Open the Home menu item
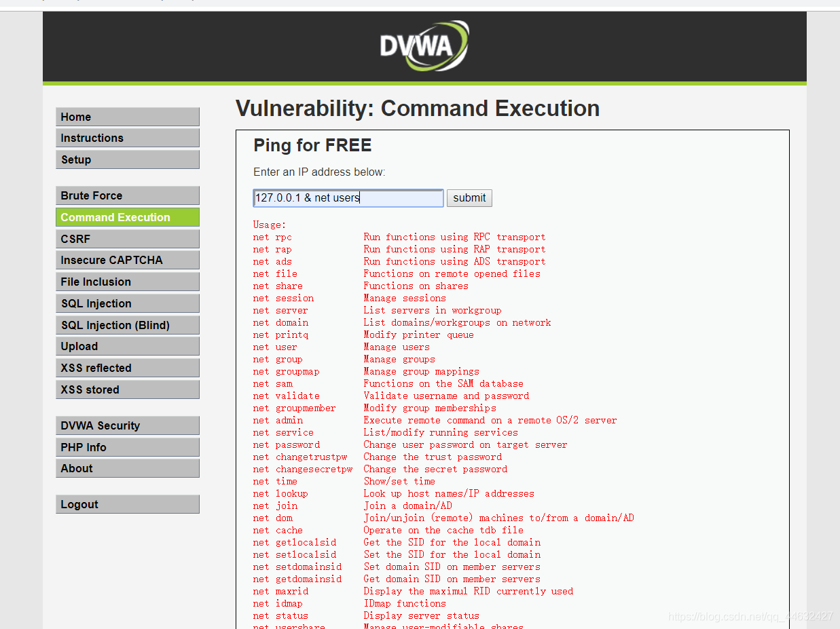This screenshot has height=629, width=840. point(128,117)
